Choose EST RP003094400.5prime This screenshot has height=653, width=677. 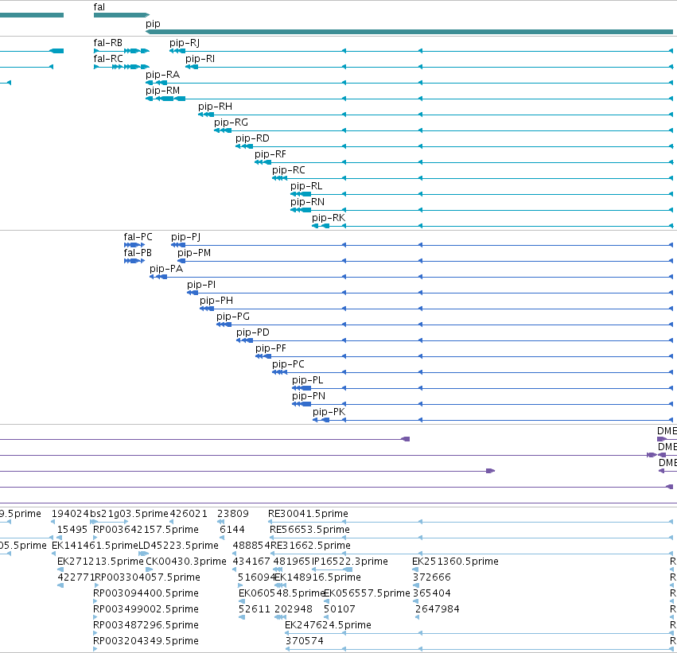click(146, 593)
